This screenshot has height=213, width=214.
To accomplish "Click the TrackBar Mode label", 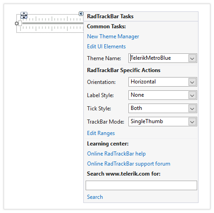I will click(106, 122).
